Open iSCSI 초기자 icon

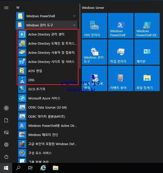click(x=22, y=89)
